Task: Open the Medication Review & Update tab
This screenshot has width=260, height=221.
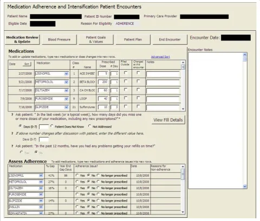Action: 22,39
